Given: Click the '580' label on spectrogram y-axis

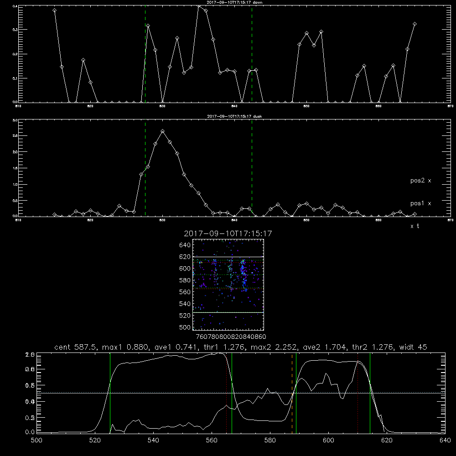Looking at the screenshot, I should pyautogui.click(x=185, y=280).
